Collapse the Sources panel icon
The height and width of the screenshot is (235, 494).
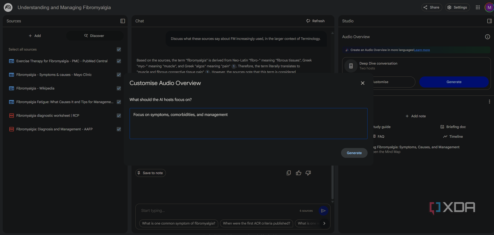[x=123, y=21]
